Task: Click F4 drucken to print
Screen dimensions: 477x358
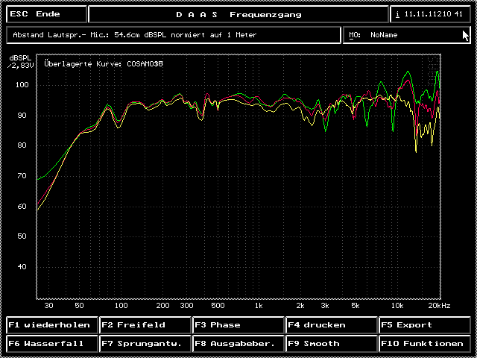Action: [x=331, y=325]
